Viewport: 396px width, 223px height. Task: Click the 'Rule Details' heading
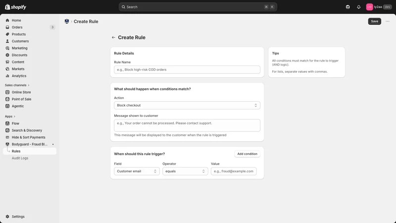coord(124,54)
